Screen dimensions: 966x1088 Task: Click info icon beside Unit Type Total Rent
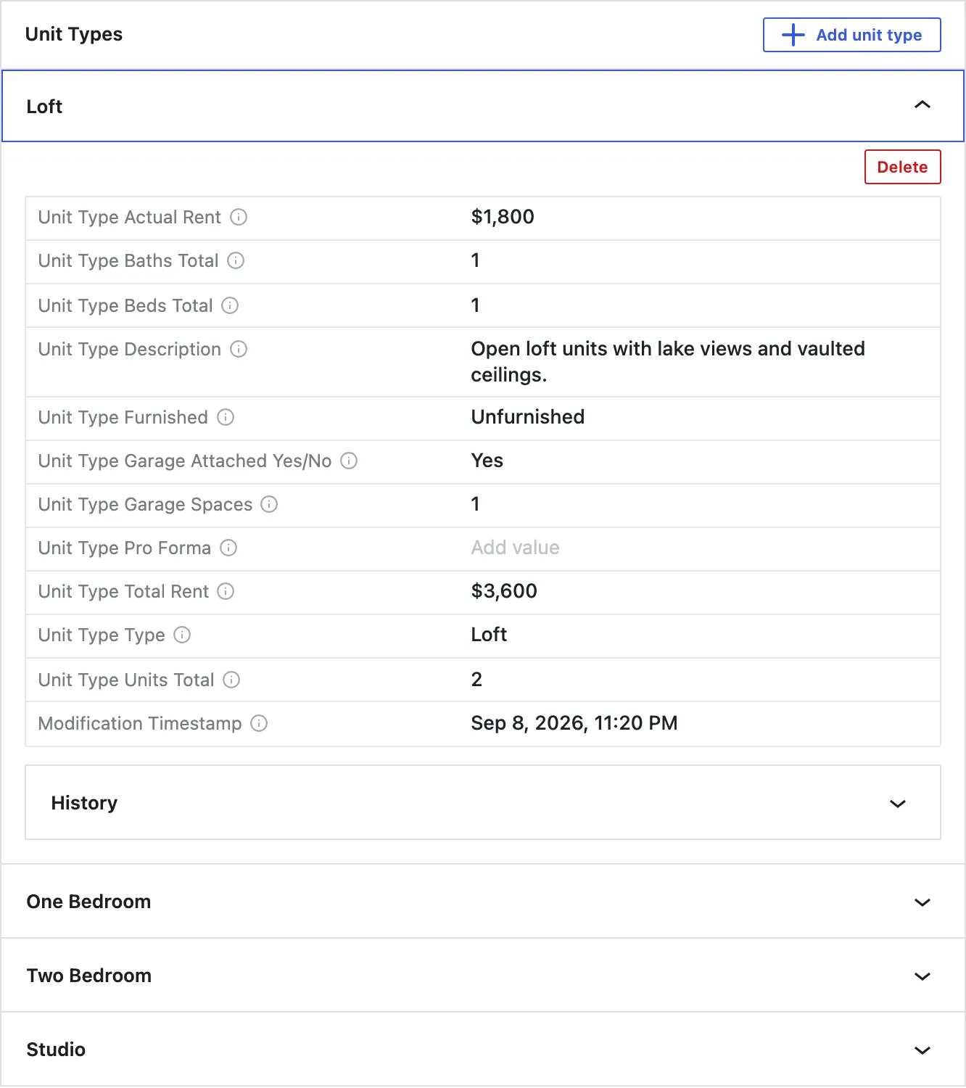point(226,592)
